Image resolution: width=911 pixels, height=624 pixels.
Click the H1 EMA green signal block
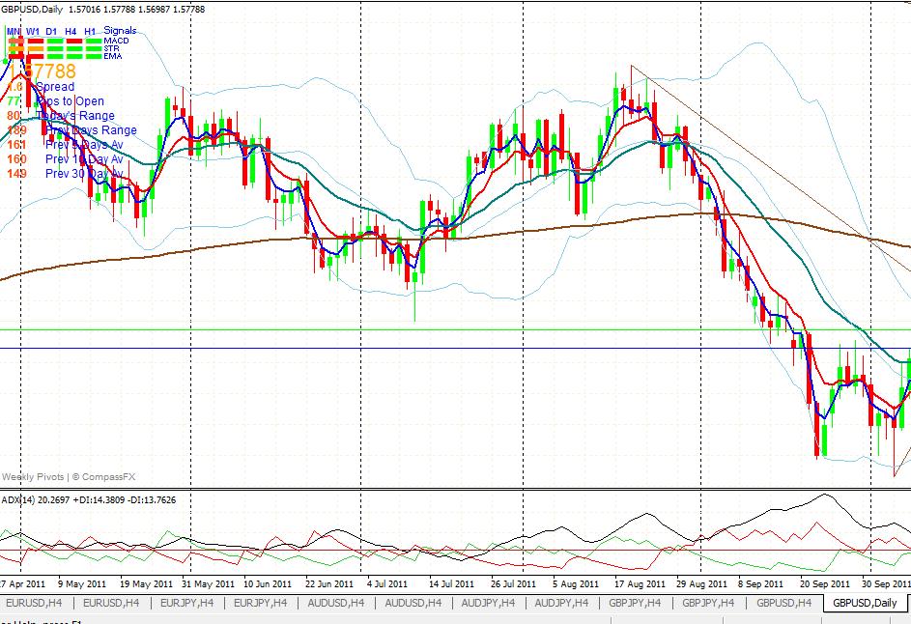(94, 55)
